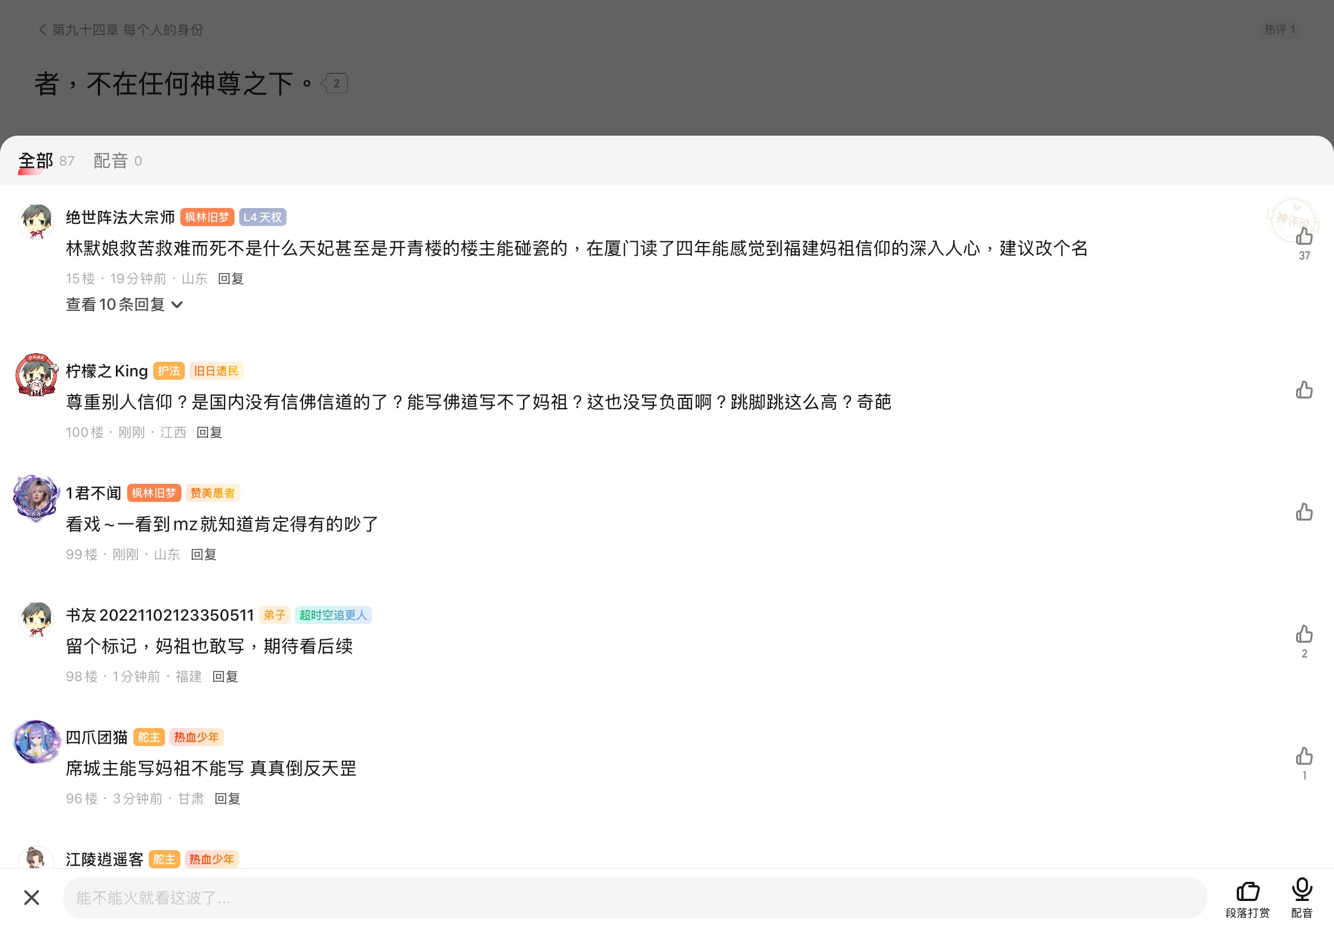Open 1君不闻's avatar

click(x=36, y=498)
